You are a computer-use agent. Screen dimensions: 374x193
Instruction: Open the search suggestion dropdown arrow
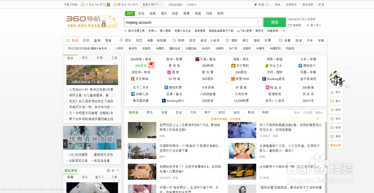(x=258, y=22)
